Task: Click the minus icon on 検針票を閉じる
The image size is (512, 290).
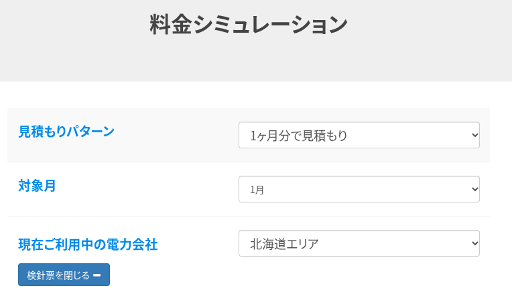Action: coord(97,275)
